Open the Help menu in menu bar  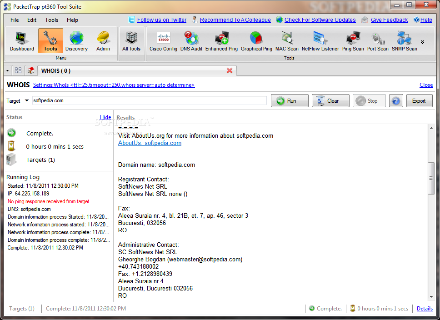tap(72, 20)
